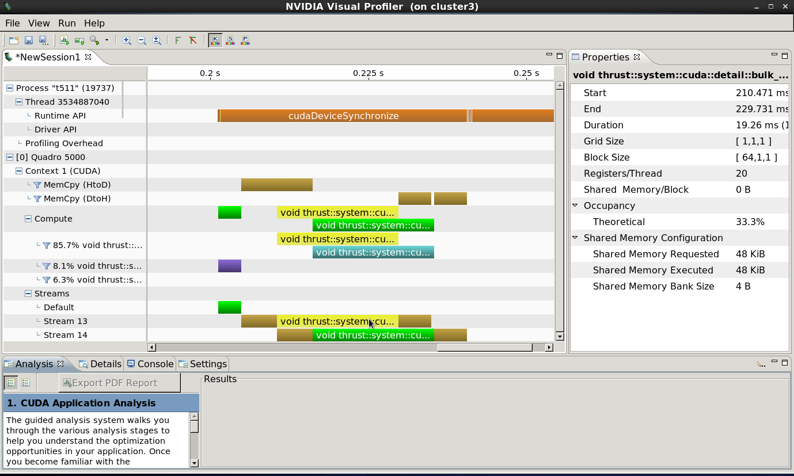This screenshot has width=794, height=476.
Task: Select the Driver API row label
Action: (x=55, y=130)
